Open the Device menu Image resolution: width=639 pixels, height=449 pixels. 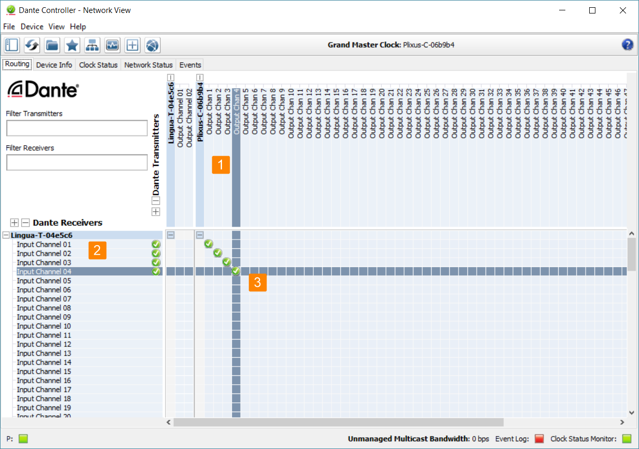[x=32, y=26]
